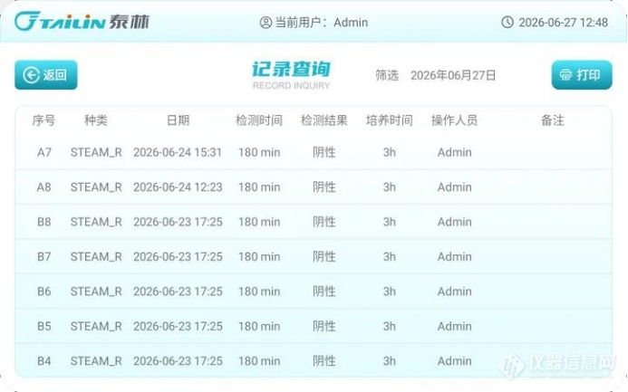Click the current user profile icon
The height and width of the screenshot is (392, 628).
[266, 23]
